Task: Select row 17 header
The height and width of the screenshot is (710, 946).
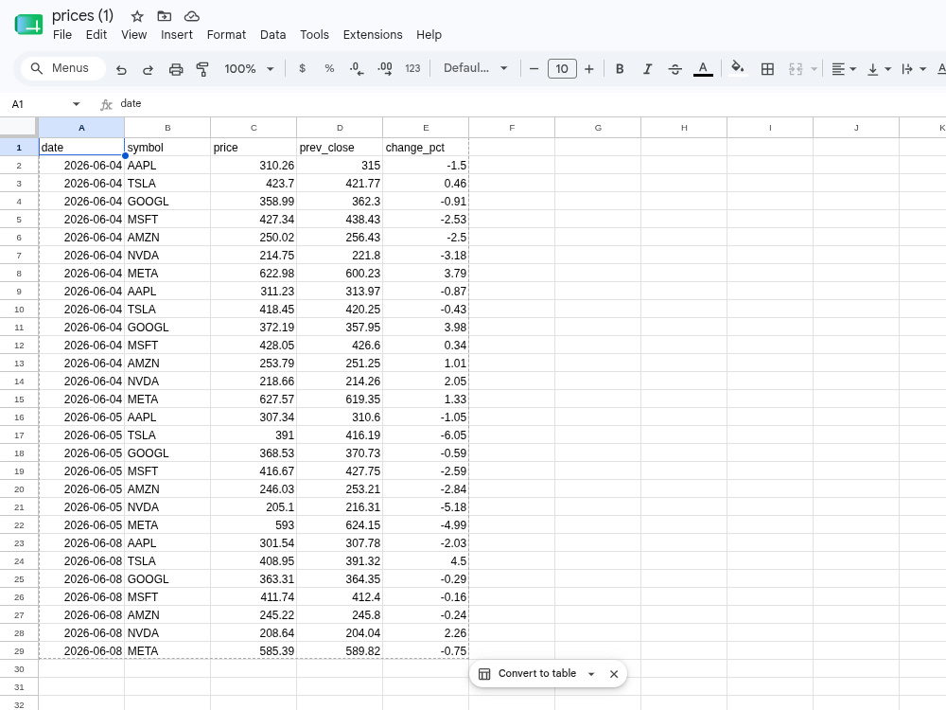Action: [x=19, y=435]
